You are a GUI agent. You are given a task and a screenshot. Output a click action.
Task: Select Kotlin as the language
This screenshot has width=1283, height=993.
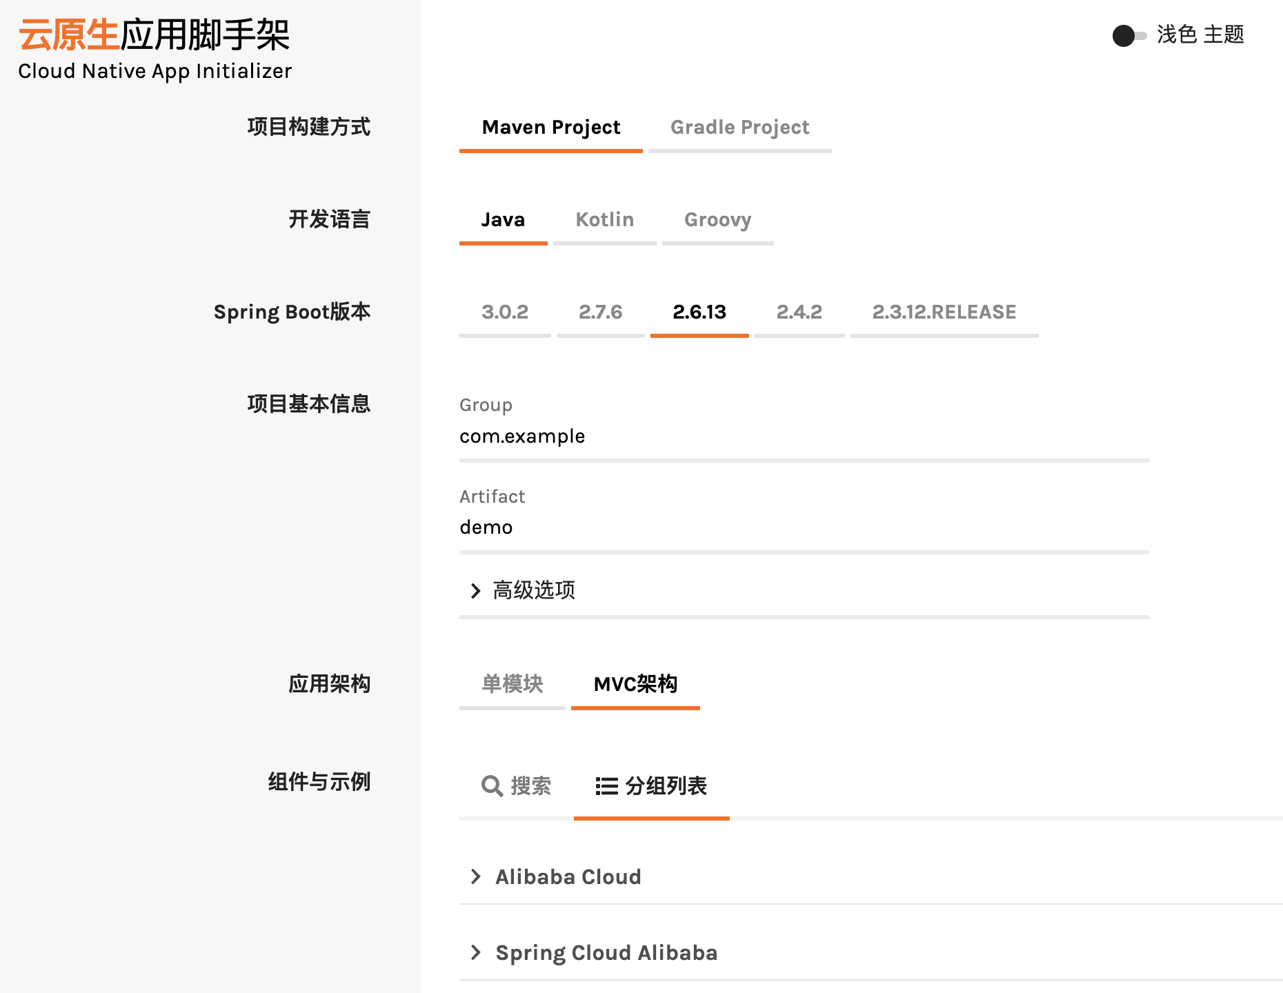(x=604, y=220)
